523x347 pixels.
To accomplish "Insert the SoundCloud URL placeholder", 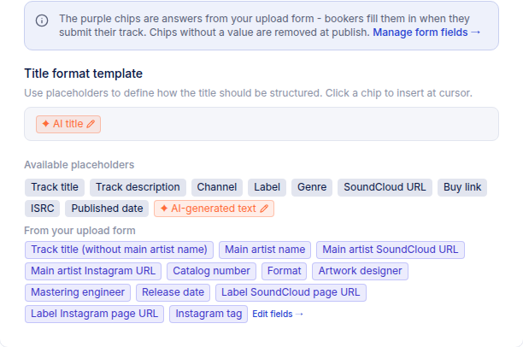I will (385, 187).
